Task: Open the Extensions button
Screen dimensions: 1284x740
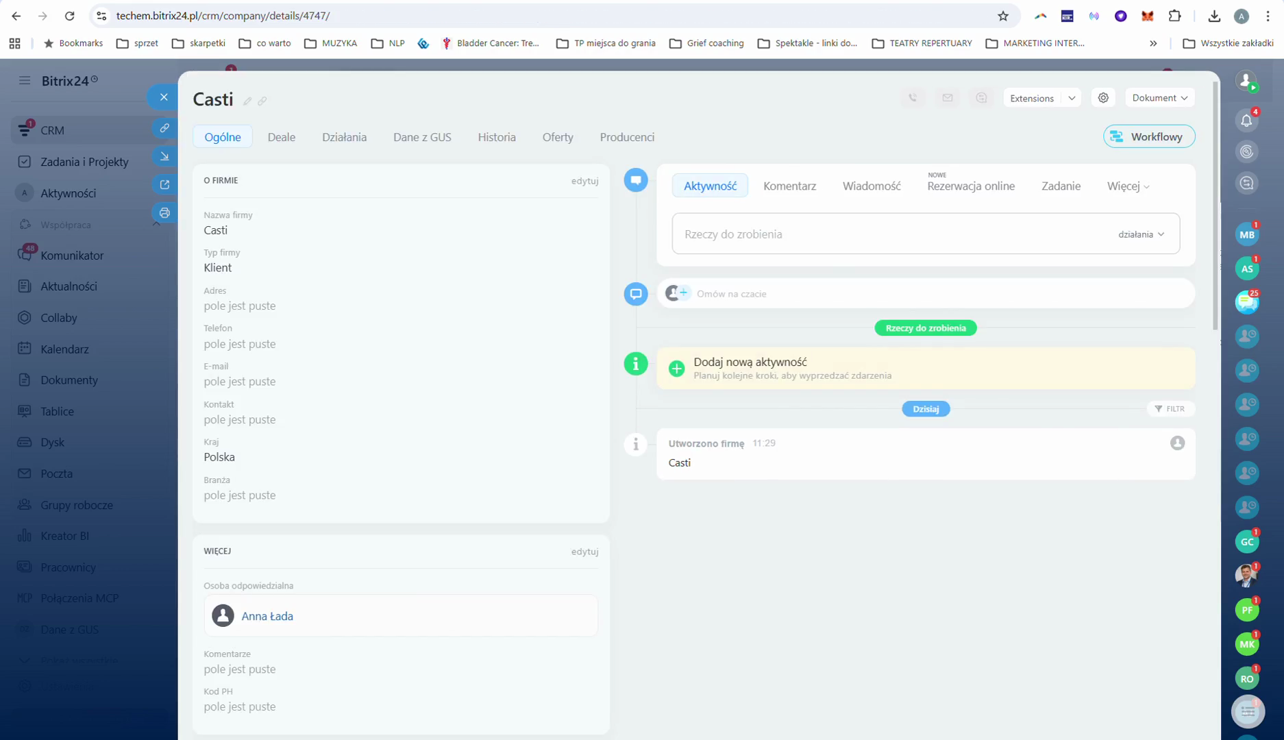Action: [x=1031, y=98]
